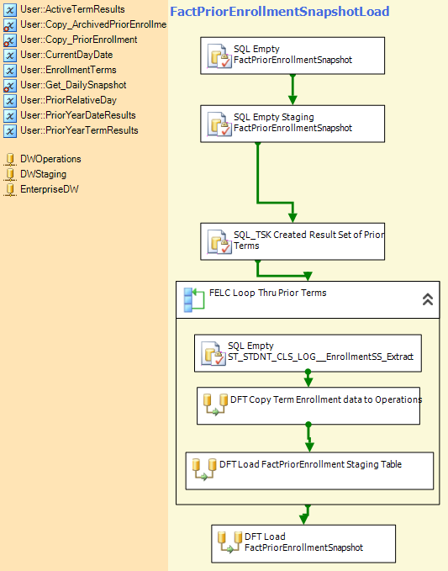The height and width of the screenshot is (571, 448).
Task: Select the User::PriorYearTermResults variable
Action: pyautogui.click(x=71, y=130)
